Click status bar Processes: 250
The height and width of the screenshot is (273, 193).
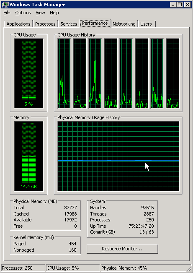[23, 268]
